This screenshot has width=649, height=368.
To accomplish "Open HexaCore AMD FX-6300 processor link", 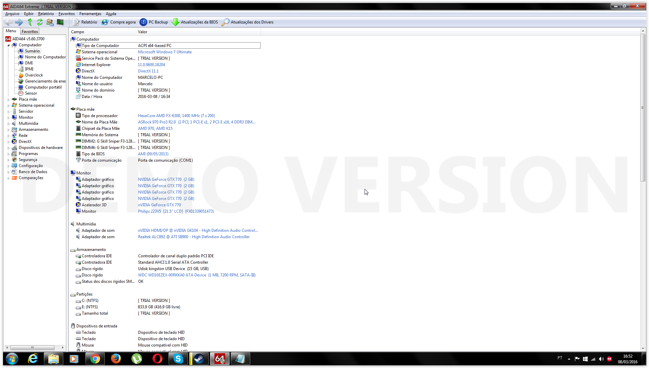I will 177,116.
